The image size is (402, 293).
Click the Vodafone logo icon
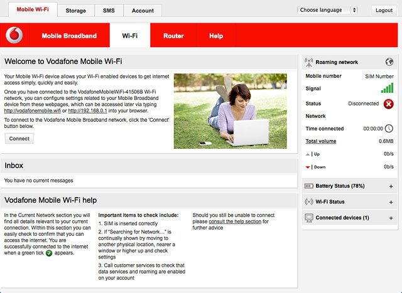point(14,35)
